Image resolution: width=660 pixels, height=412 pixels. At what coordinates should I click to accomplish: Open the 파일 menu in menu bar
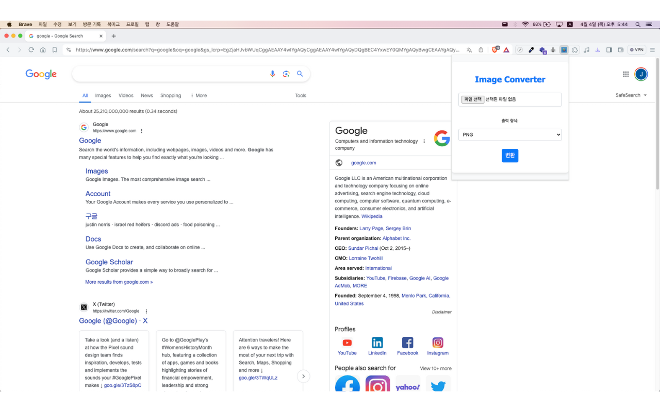(x=43, y=24)
